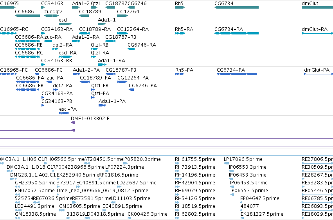The width and height of the screenshot is (333, 220).
Task: Click the CG6686-PC protein label
Action: (x=49, y=70)
